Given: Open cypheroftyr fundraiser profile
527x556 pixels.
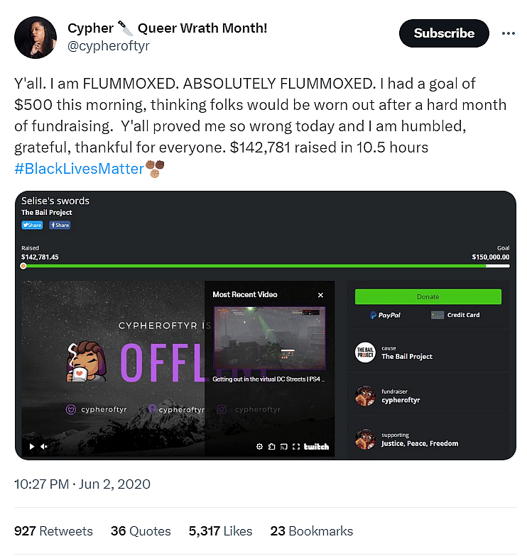Looking at the screenshot, I should (401, 400).
